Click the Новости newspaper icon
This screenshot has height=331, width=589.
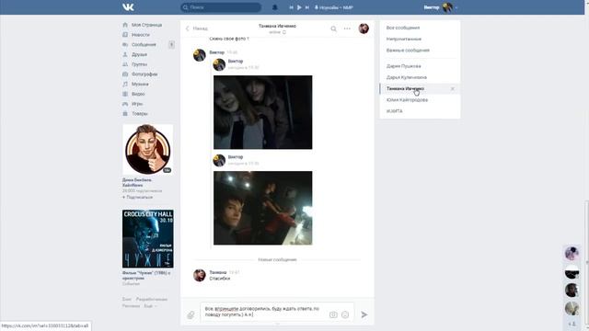[125, 35]
